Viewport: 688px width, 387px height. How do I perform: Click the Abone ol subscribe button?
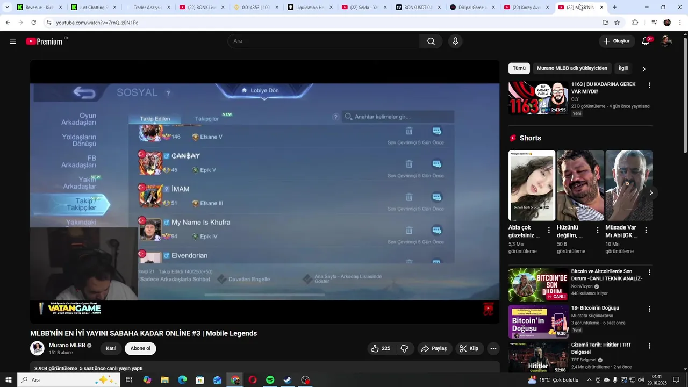[x=140, y=348]
